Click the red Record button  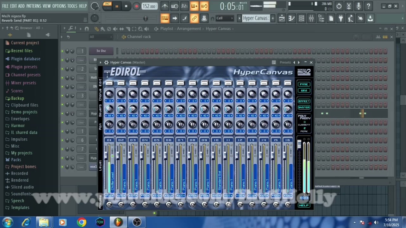(136, 6)
